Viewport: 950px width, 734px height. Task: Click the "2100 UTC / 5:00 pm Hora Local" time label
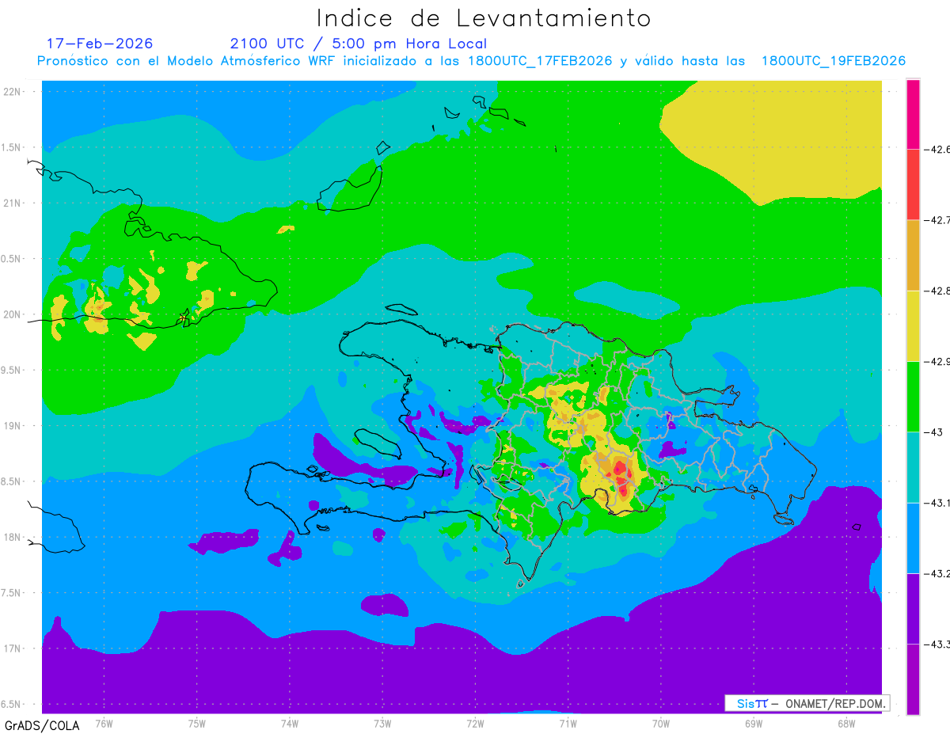359,44
